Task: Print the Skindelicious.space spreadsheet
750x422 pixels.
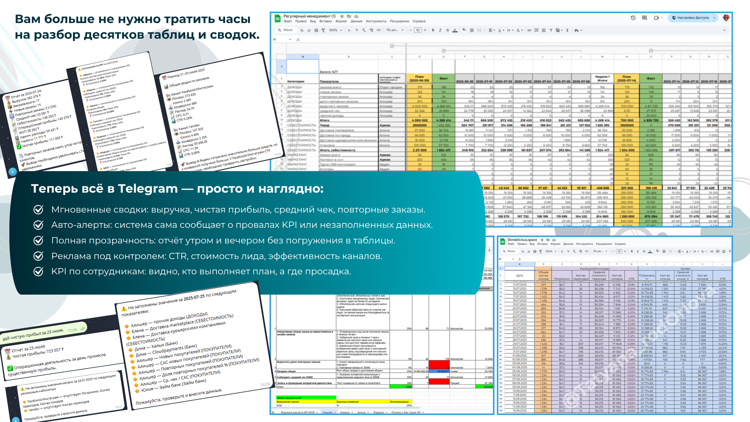Action: 535,251
